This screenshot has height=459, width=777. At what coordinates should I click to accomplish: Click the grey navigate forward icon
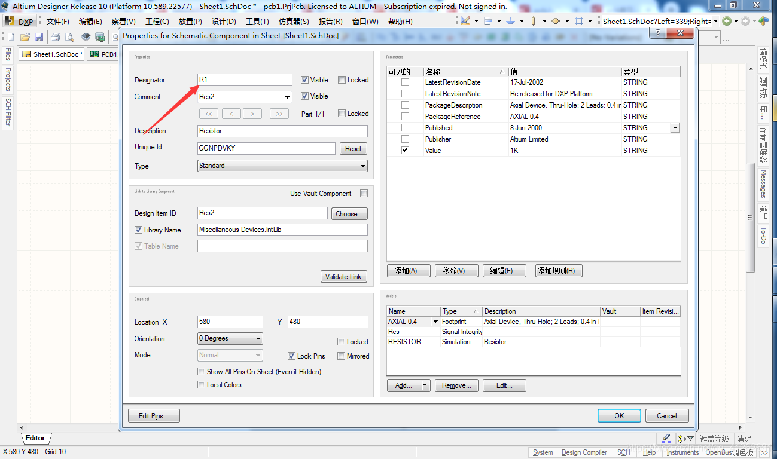coord(745,21)
